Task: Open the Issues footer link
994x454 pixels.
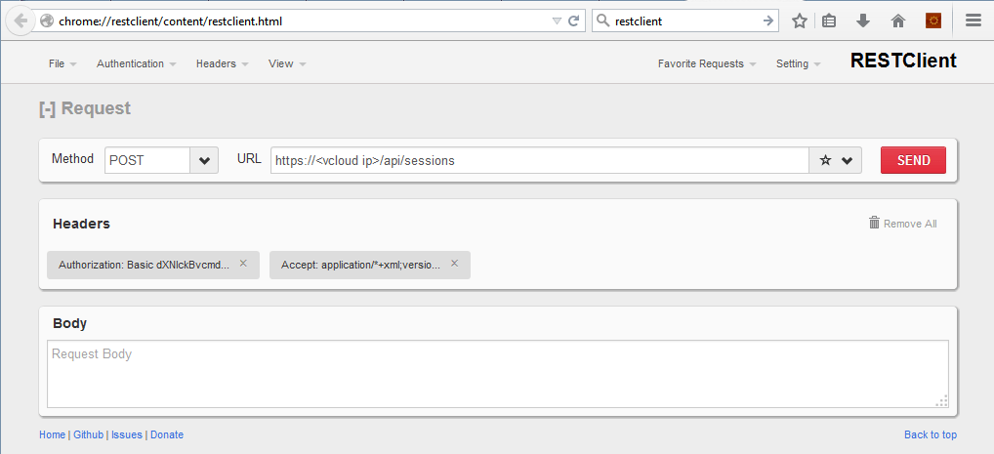Action: pyautogui.click(x=127, y=434)
